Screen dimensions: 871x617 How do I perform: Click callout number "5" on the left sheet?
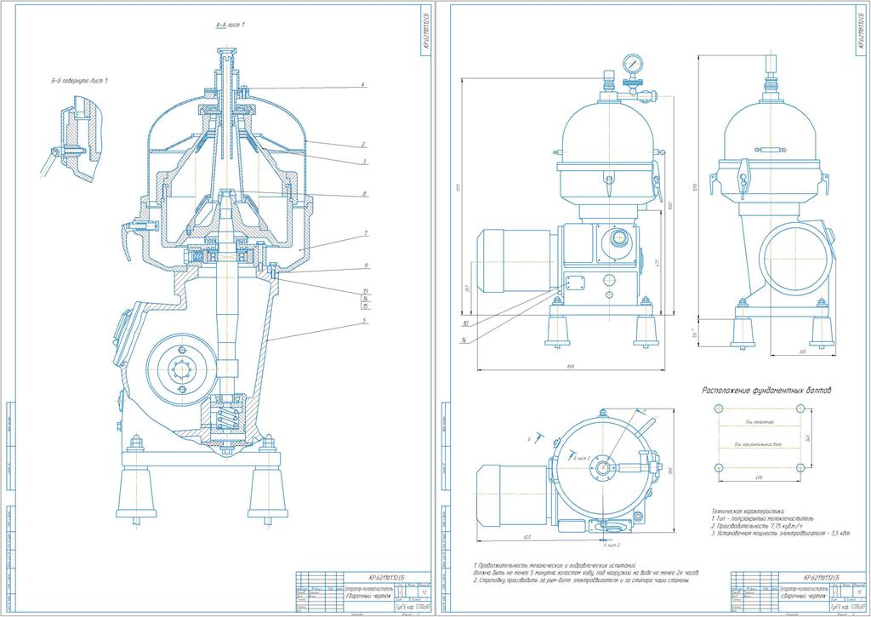coord(364,321)
